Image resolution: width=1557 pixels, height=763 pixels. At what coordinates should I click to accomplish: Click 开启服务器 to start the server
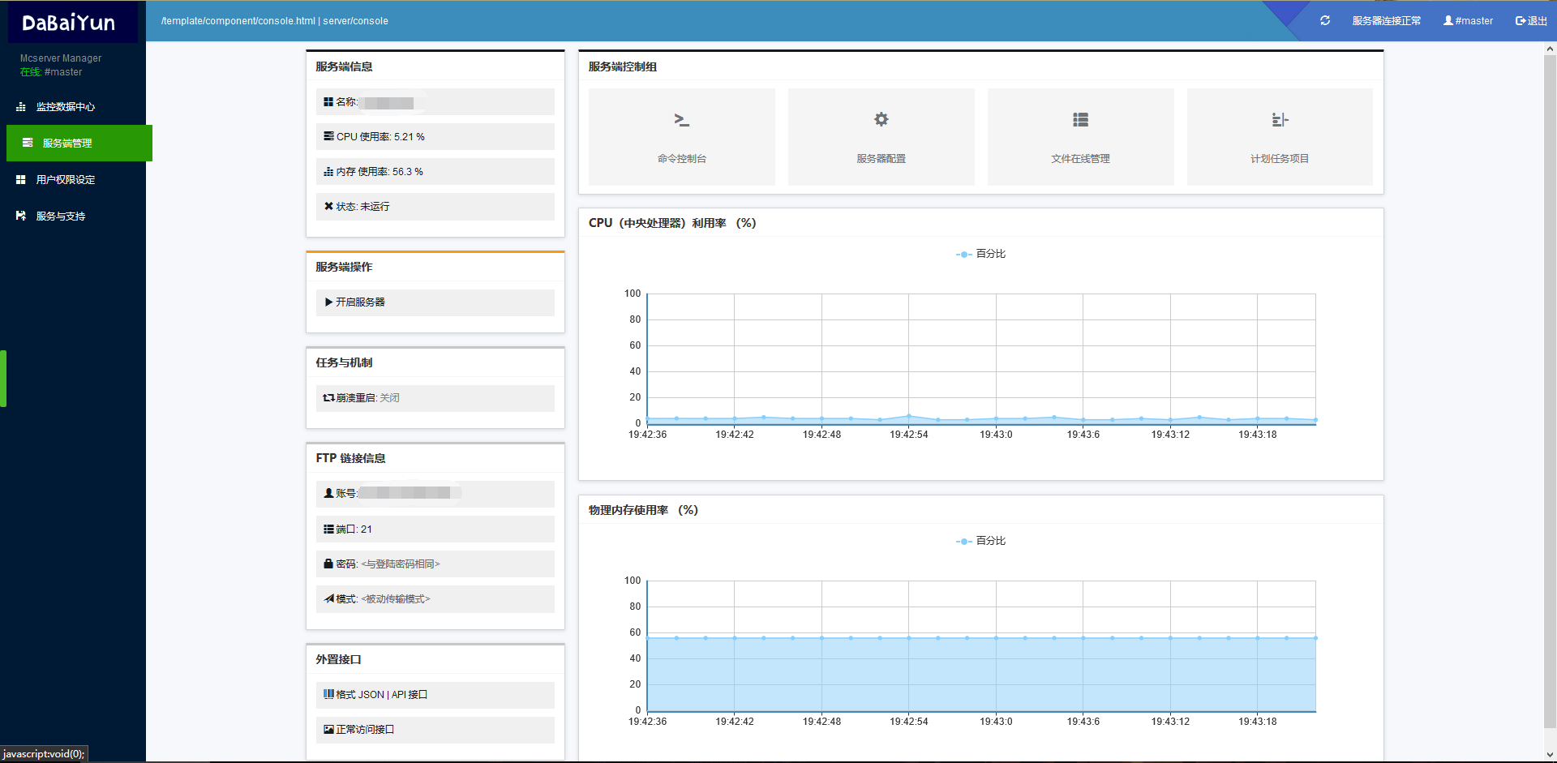[435, 302]
